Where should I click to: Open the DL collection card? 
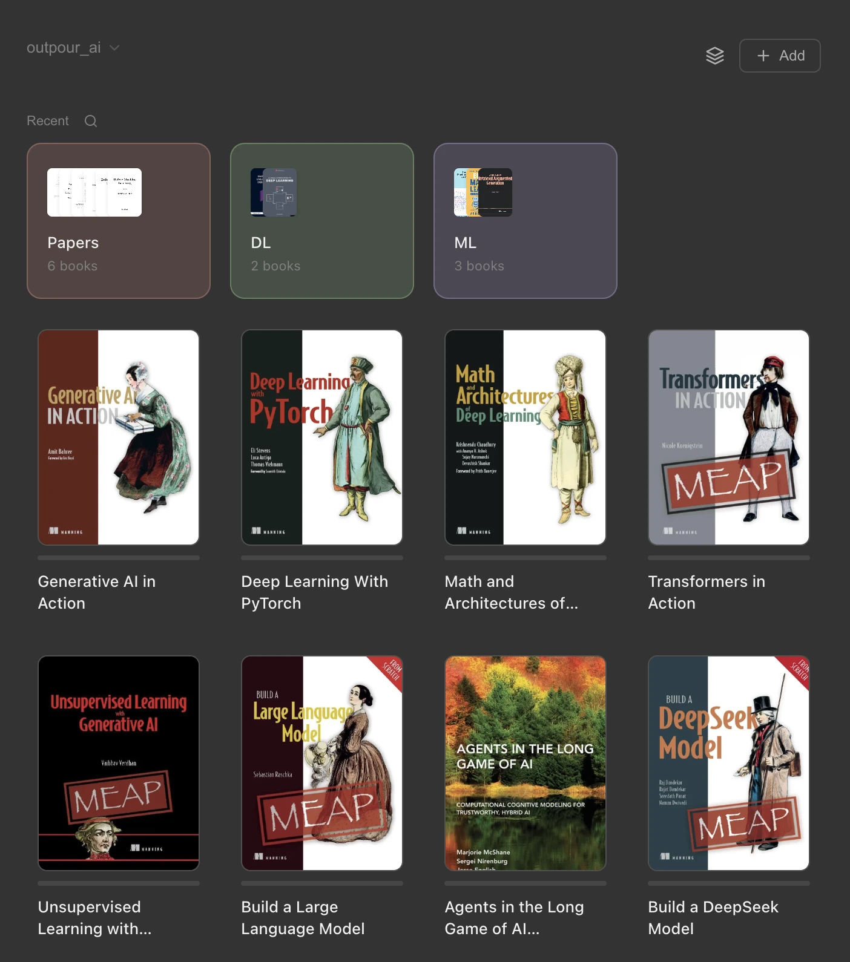pyautogui.click(x=322, y=221)
